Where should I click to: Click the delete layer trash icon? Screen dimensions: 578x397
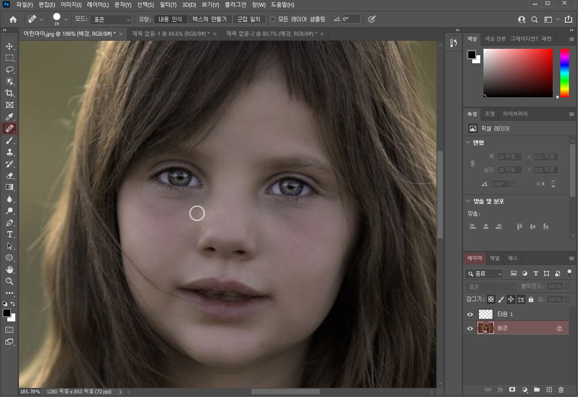tap(561, 389)
